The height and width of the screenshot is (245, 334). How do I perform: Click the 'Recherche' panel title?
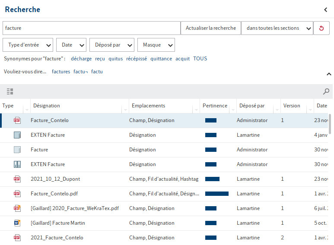(22, 9)
